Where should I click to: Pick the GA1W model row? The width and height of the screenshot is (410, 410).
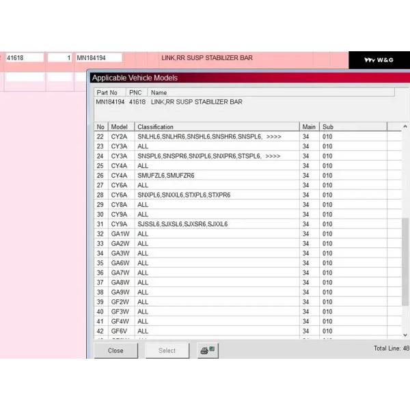pyautogui.click(x=120, y=234)
